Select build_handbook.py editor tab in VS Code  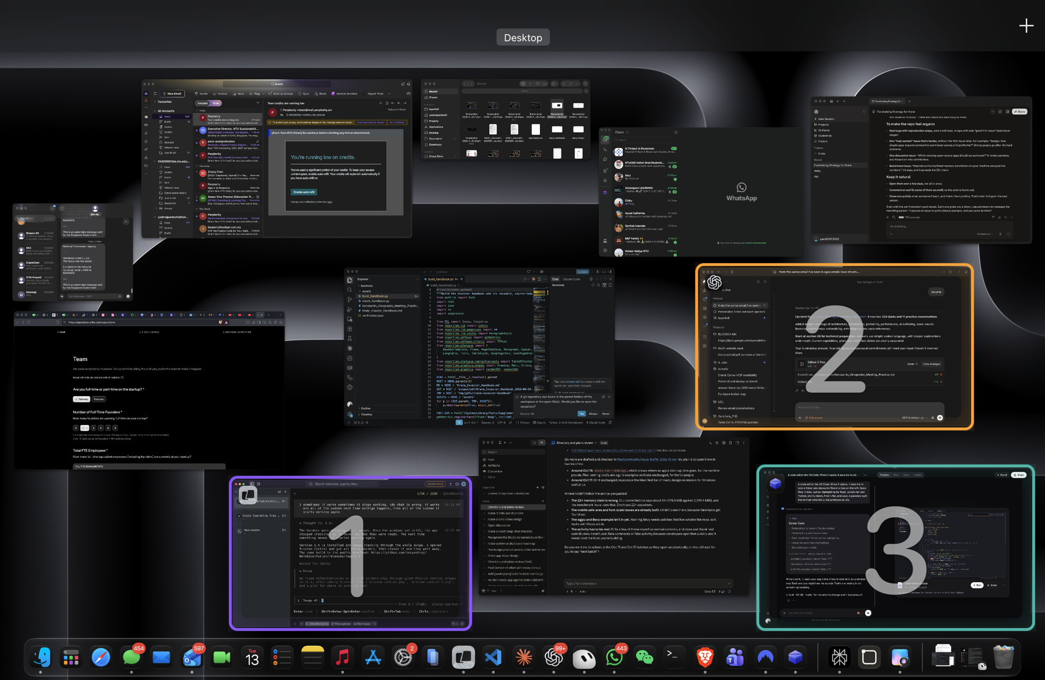443,279
